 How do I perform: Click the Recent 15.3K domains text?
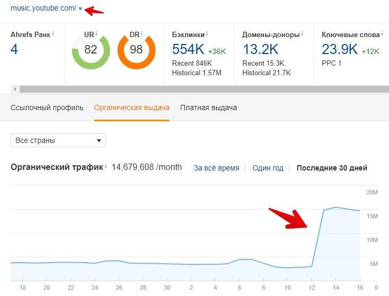[263, 63]
